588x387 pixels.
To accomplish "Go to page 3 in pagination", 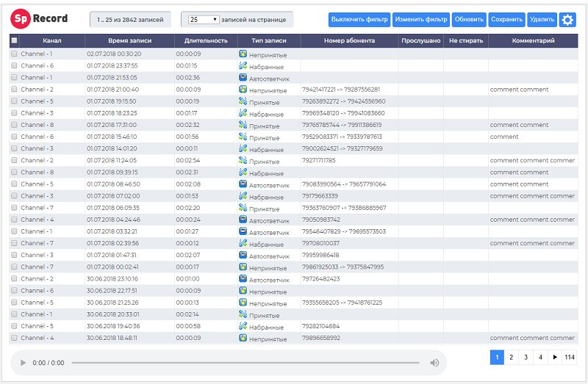I will point(526,357).
